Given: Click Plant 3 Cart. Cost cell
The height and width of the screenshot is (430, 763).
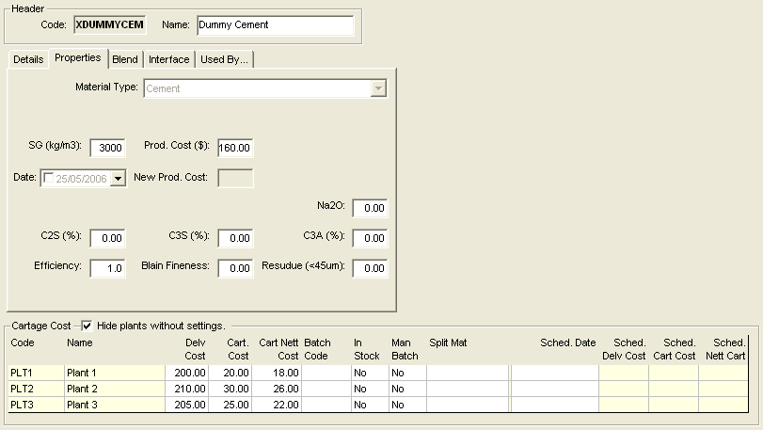Looking at the screenshot, I should (230, 404).
